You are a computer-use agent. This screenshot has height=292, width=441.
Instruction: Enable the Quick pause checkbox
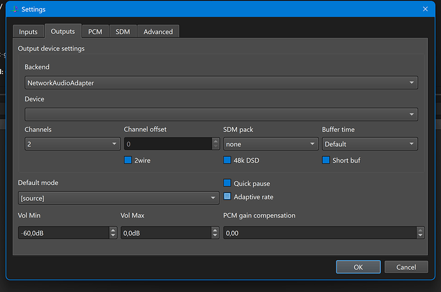(x=228, y=183)
